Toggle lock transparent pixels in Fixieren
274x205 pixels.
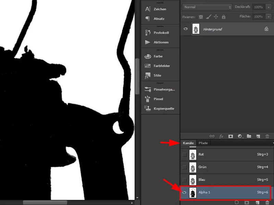click(x=201, y=17)
